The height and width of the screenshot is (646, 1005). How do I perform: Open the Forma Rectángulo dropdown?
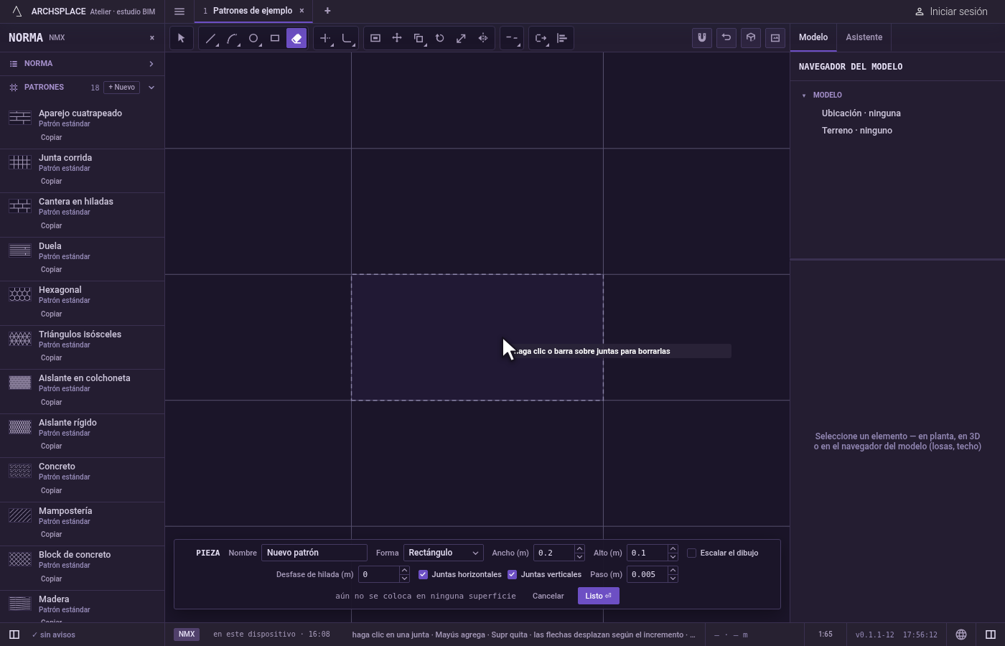click(x=443, y=553)
